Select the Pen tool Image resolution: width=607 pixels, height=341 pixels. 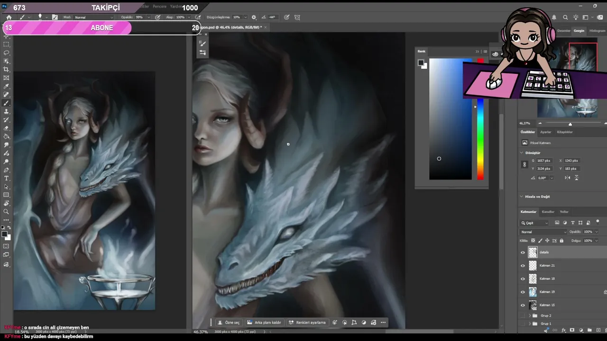(7, 170)
